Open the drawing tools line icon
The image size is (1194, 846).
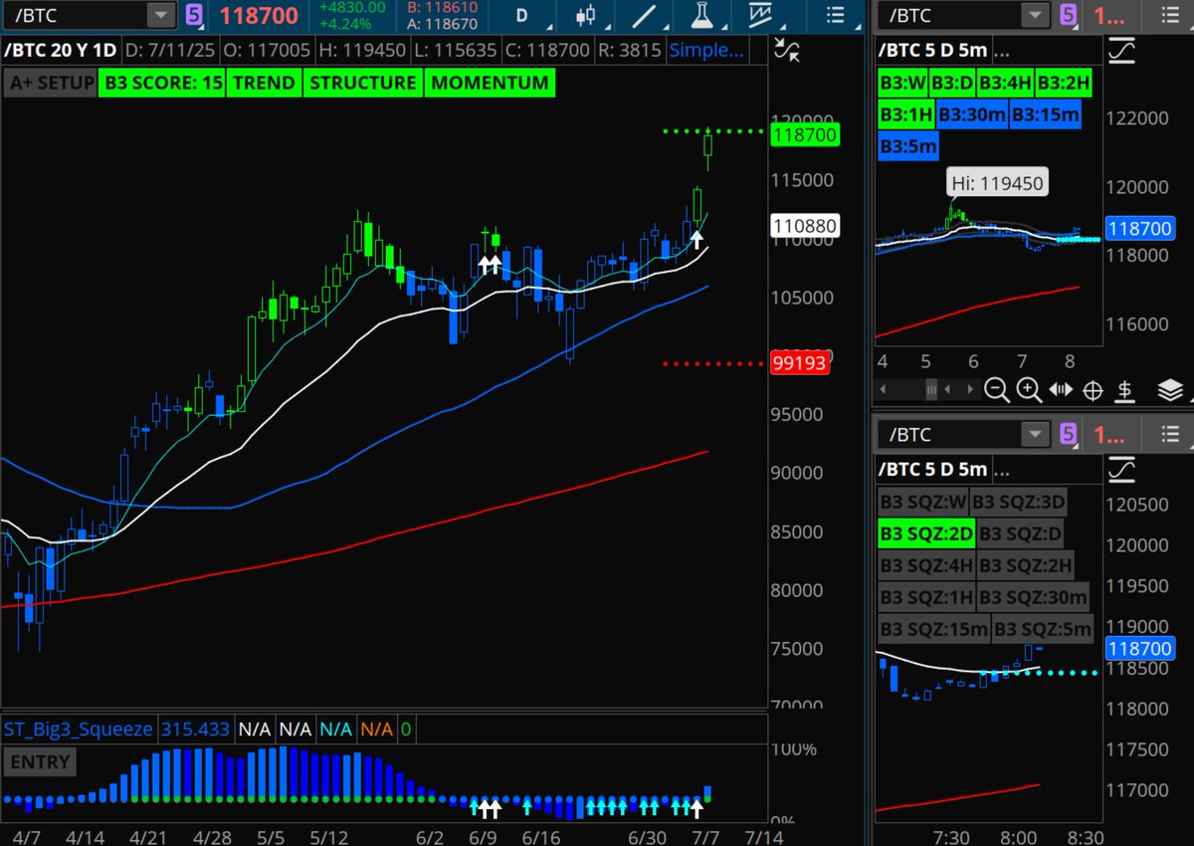645,15
